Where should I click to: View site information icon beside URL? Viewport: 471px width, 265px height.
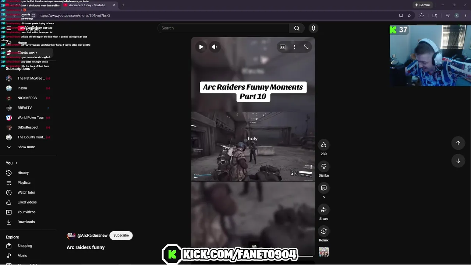(x=33, y=15)
